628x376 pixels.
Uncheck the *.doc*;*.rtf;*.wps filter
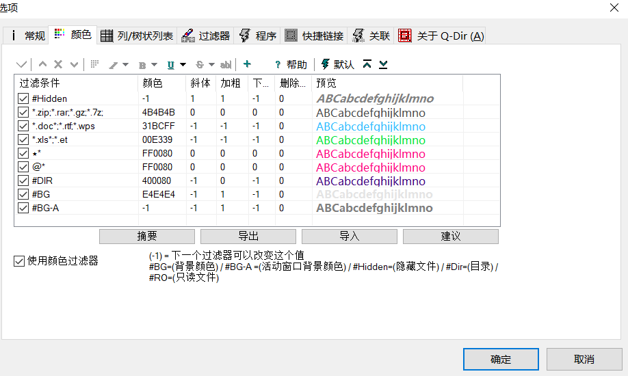pyautogui.click(x=23, y=126)
